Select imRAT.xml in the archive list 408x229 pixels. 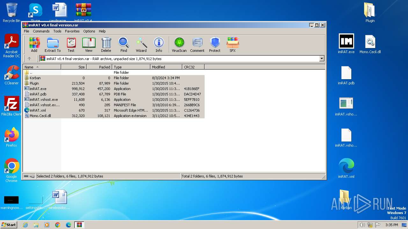[114, 110]
